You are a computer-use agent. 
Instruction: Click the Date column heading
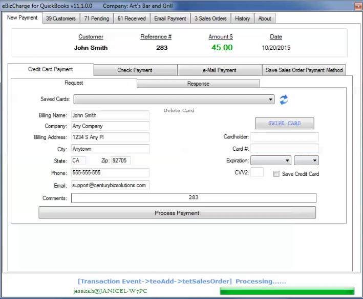click(x=276, y=36)
